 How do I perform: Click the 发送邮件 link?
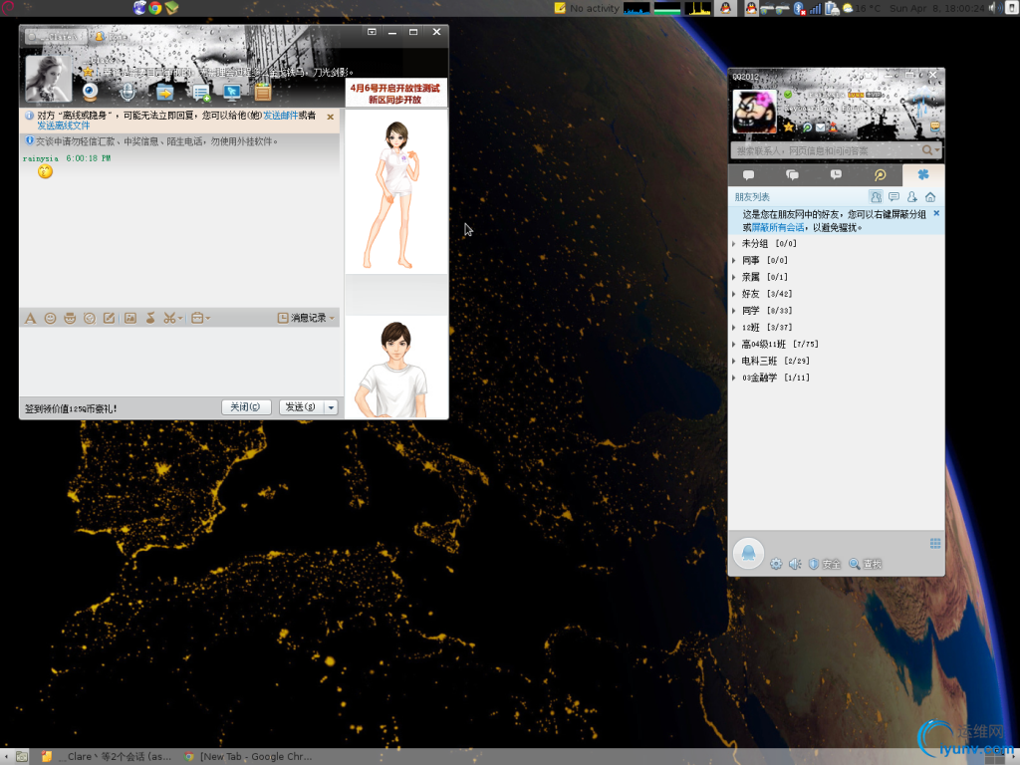280,116
